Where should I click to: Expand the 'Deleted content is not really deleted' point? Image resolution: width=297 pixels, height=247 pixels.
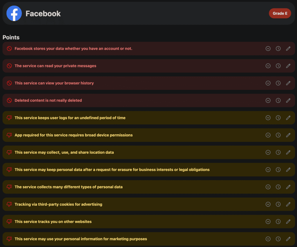(x=268, y=100)
